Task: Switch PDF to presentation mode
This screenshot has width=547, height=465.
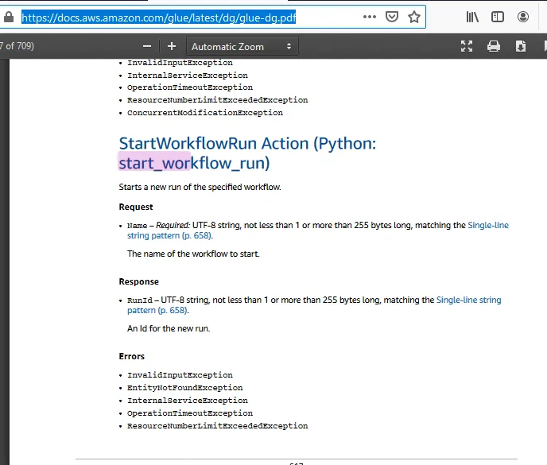Action: coord(467,46)
